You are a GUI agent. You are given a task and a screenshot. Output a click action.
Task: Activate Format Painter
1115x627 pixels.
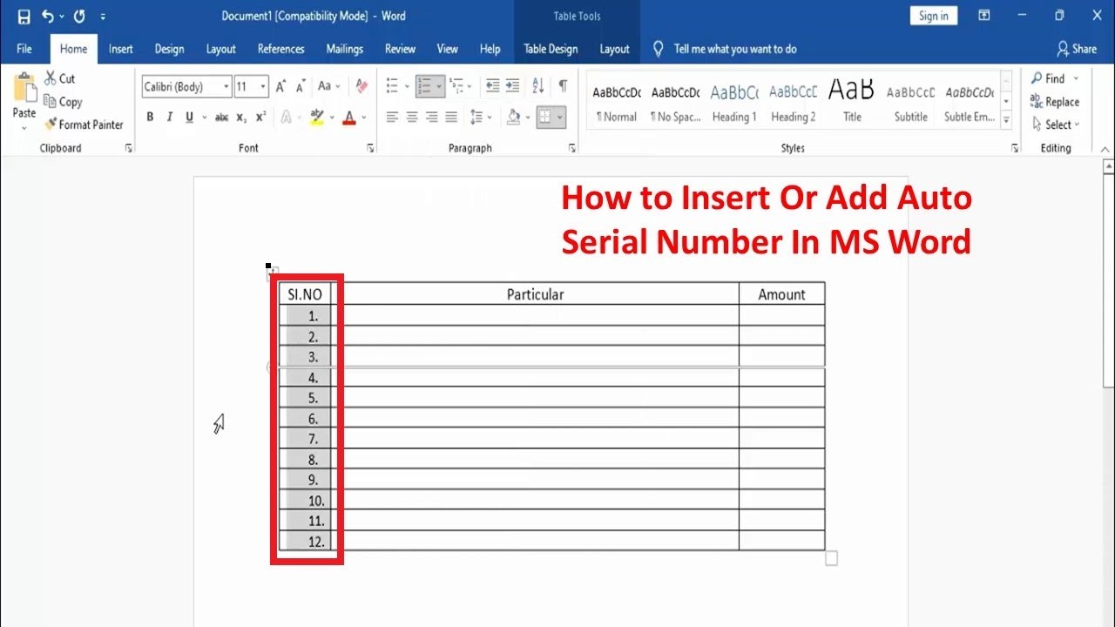pyautogui.click(x=84, y=125)
